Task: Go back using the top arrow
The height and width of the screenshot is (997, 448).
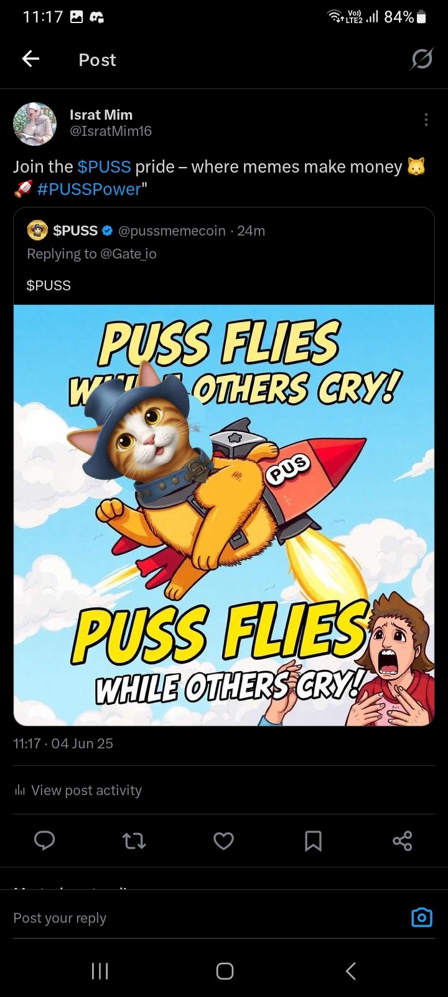Action: click(x=30, y=59)
